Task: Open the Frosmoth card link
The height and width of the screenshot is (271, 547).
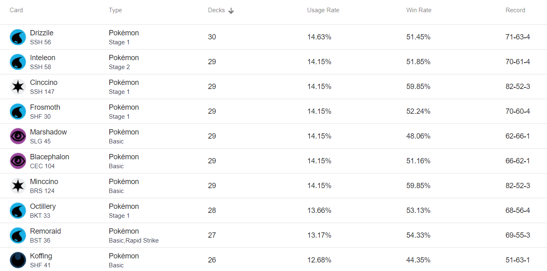Action: 45,107
